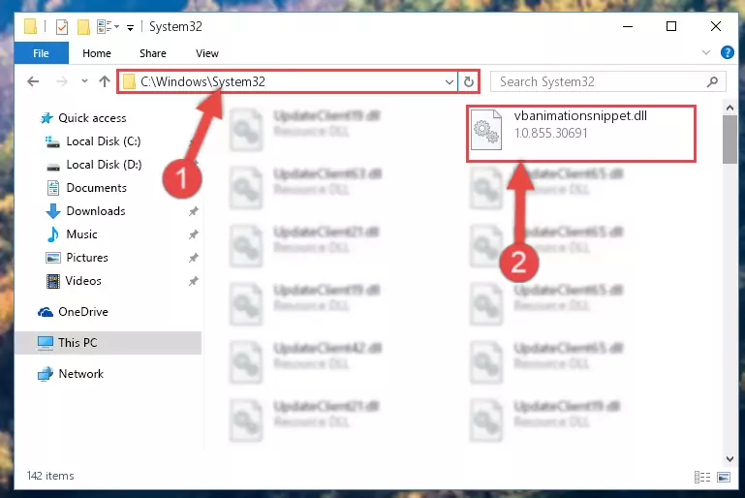745x498 pixels.
Task: Go forward with the right arrow
Action: click(62, 81)
